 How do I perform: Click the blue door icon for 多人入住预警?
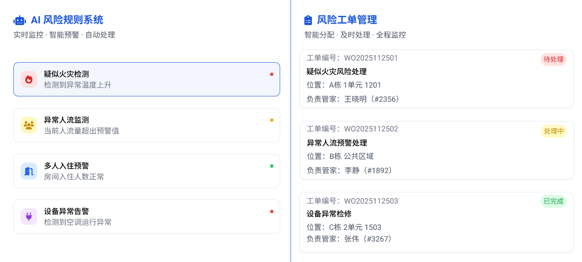[x=29, y=171]
